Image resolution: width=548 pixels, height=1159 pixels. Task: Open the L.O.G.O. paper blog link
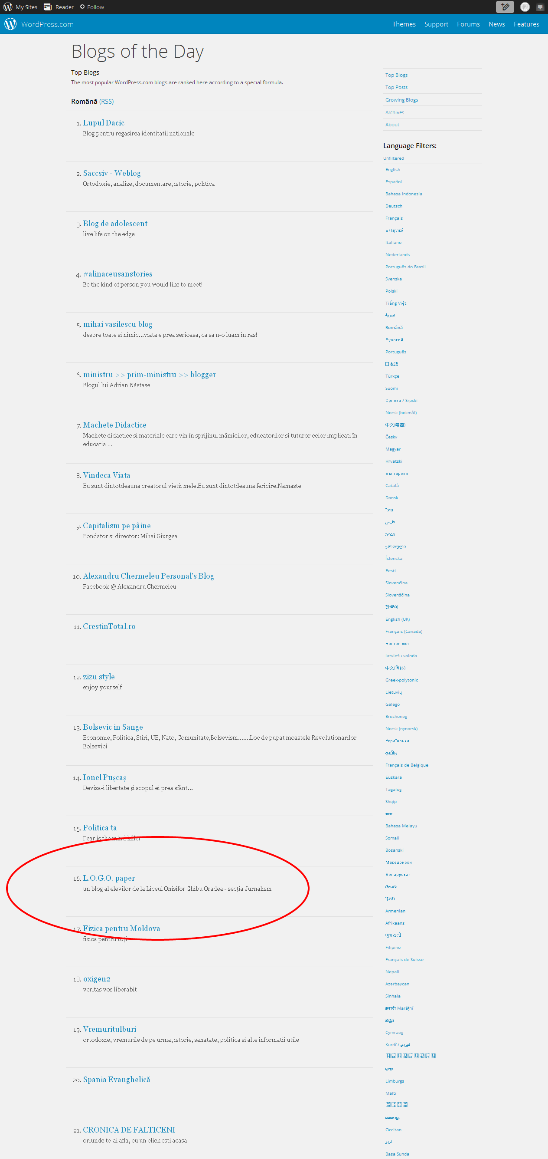tap(109, 878)
